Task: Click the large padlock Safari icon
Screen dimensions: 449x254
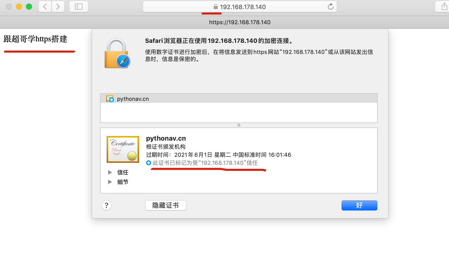Action: point(117,53)
